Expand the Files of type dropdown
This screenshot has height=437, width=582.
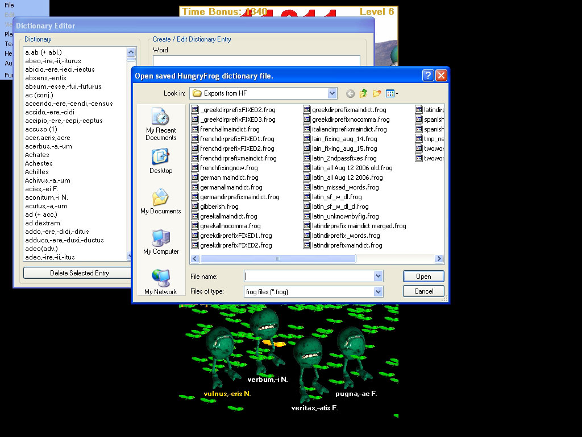[x=379, y=291]
